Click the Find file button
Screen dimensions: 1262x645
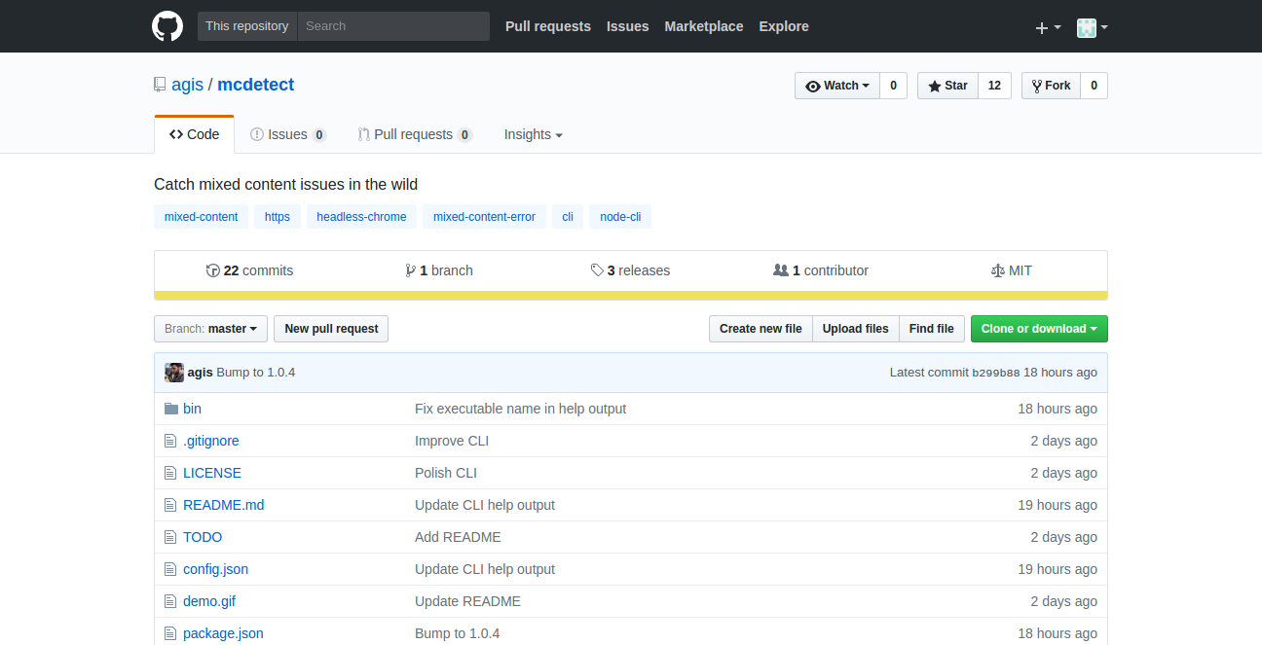pos(932,329)
